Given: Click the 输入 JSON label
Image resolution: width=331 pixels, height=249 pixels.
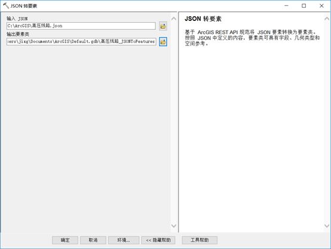Looking at the screenshot, I should pyautogui.click(x=17, y=19).
